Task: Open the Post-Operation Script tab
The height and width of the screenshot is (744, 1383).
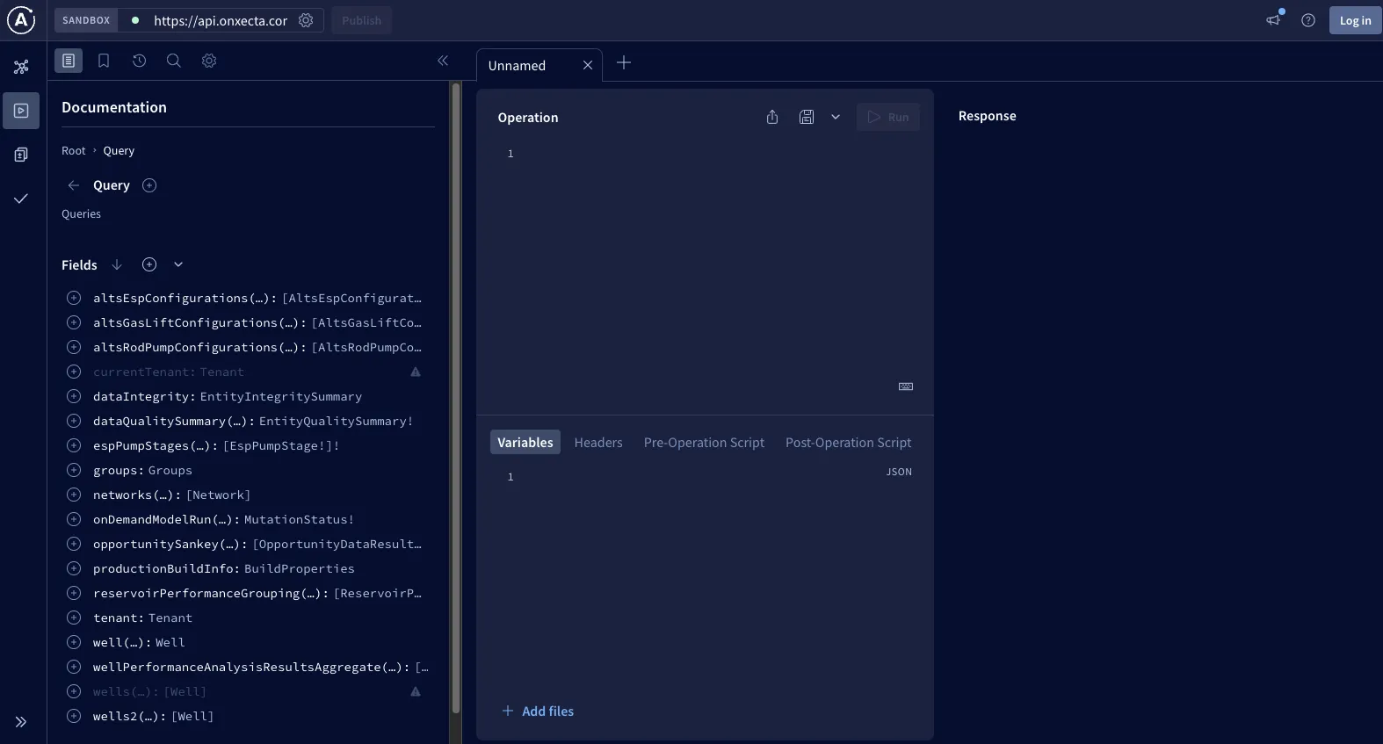Action: (x=848, y=442)
